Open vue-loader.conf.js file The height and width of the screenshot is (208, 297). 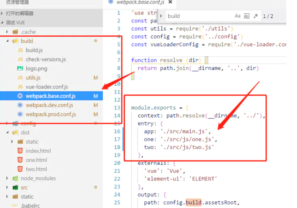(47, 87)
